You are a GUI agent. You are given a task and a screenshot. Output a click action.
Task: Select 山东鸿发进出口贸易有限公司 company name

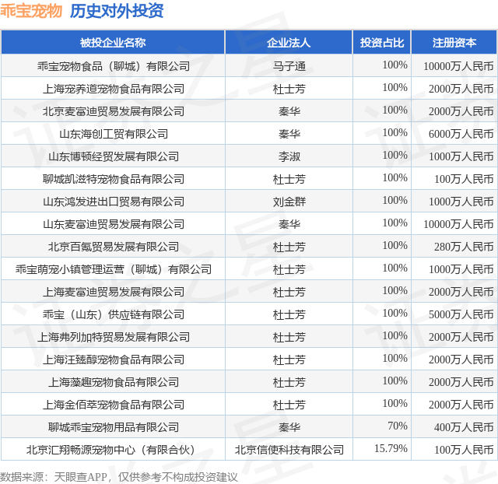(x=114, y=202)
